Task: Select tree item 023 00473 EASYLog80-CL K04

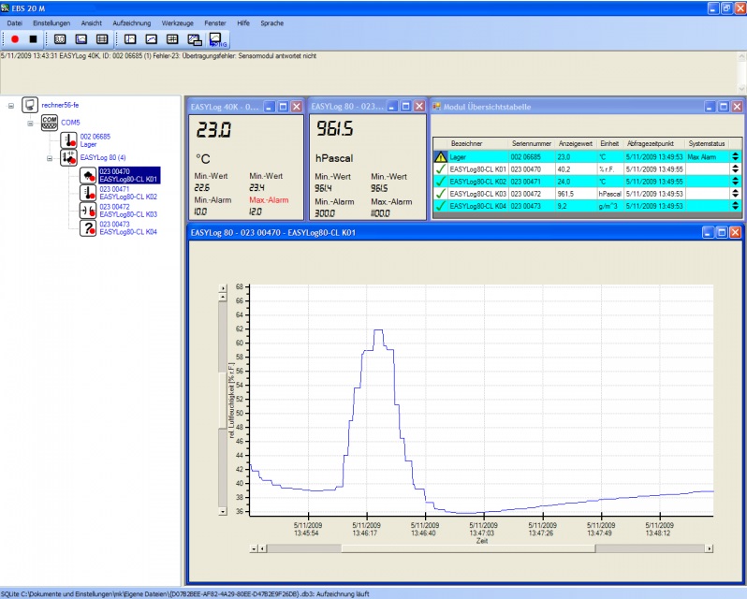Action: (x=128, y=228)
